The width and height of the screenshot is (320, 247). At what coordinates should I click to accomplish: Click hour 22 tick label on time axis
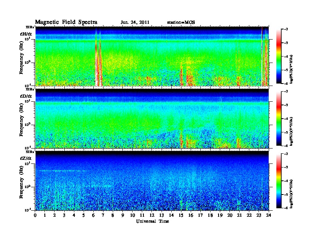tap(249, 215)
